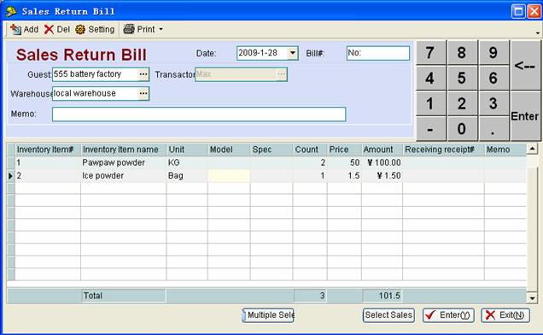Click the Inventory Item# column header
This screenshot has height=335, width=543.
coord(48,150)
